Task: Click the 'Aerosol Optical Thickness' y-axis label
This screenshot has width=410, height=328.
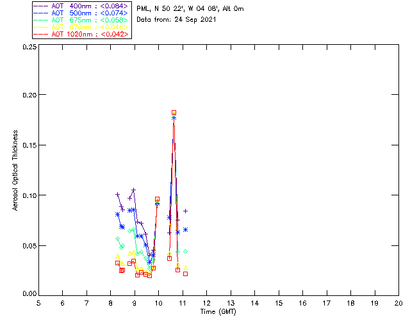Action: pyautogui.click(x=15, y=170)
